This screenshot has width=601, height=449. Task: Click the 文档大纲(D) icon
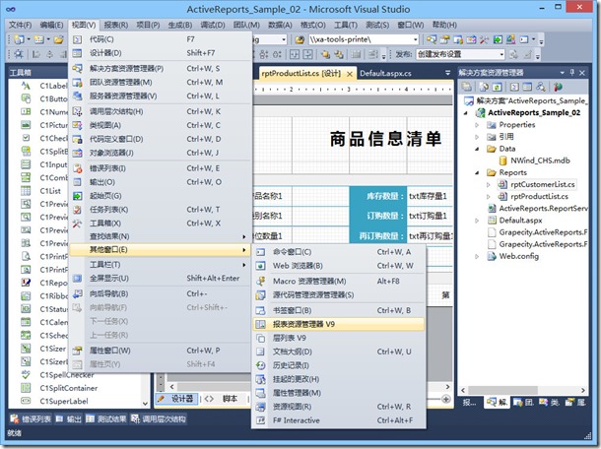(x=261, y=352)
